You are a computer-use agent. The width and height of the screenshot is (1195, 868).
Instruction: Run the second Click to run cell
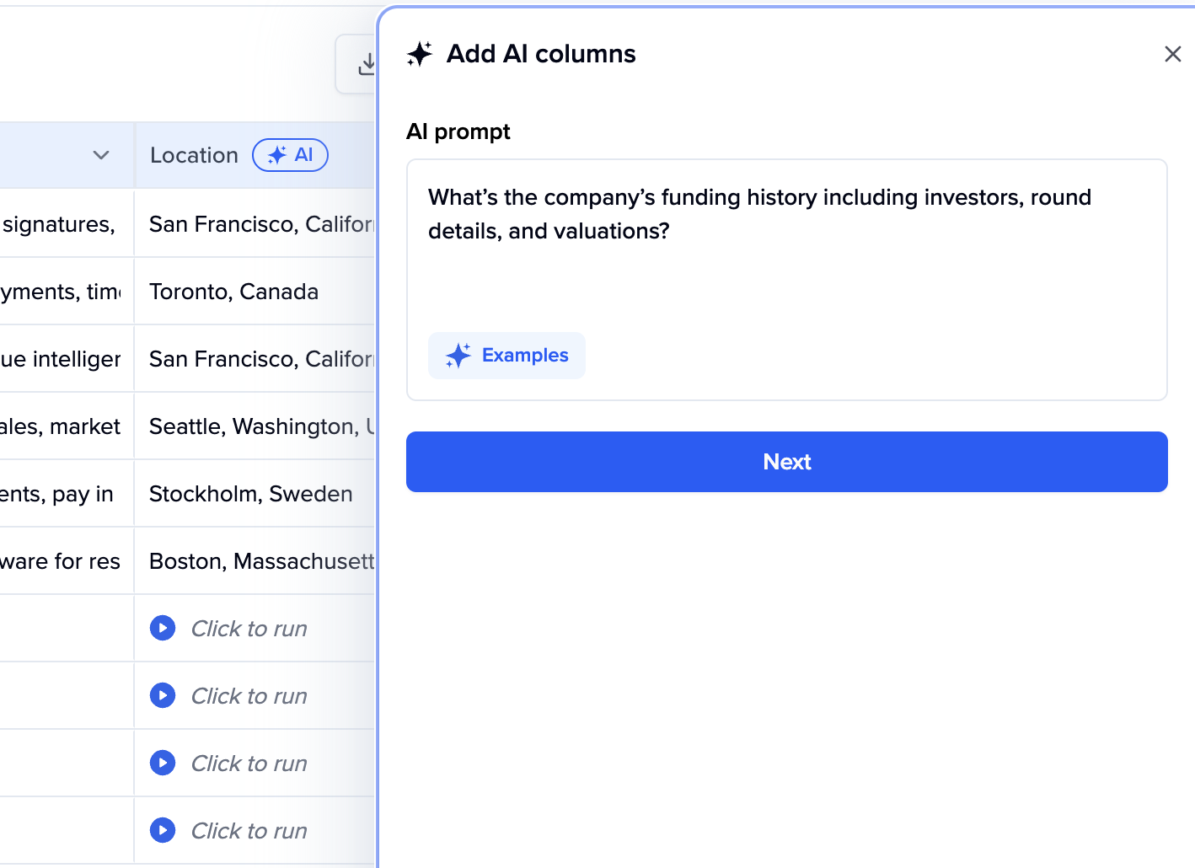pos(163,695)
